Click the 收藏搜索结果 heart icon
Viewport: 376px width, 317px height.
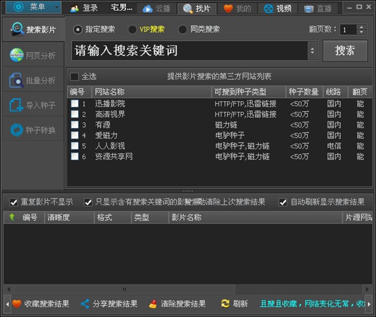click(17, 304)
